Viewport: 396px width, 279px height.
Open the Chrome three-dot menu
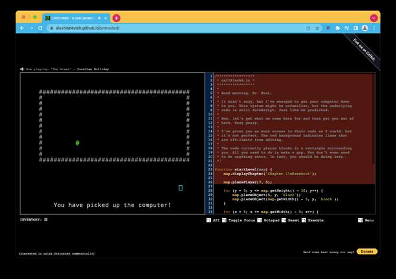[374, 28]
